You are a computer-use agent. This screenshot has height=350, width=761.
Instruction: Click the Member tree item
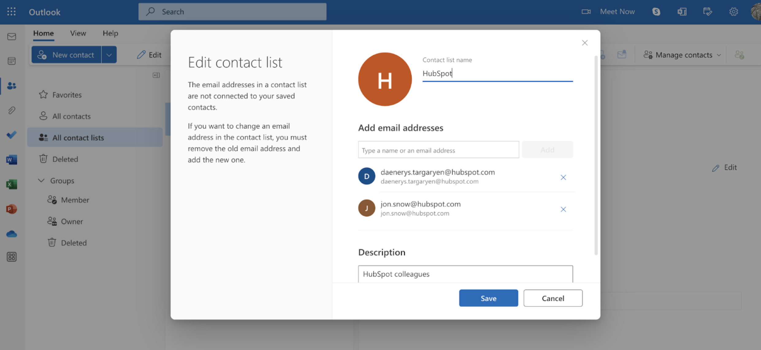pyautogui.click(x=75, y=200)
